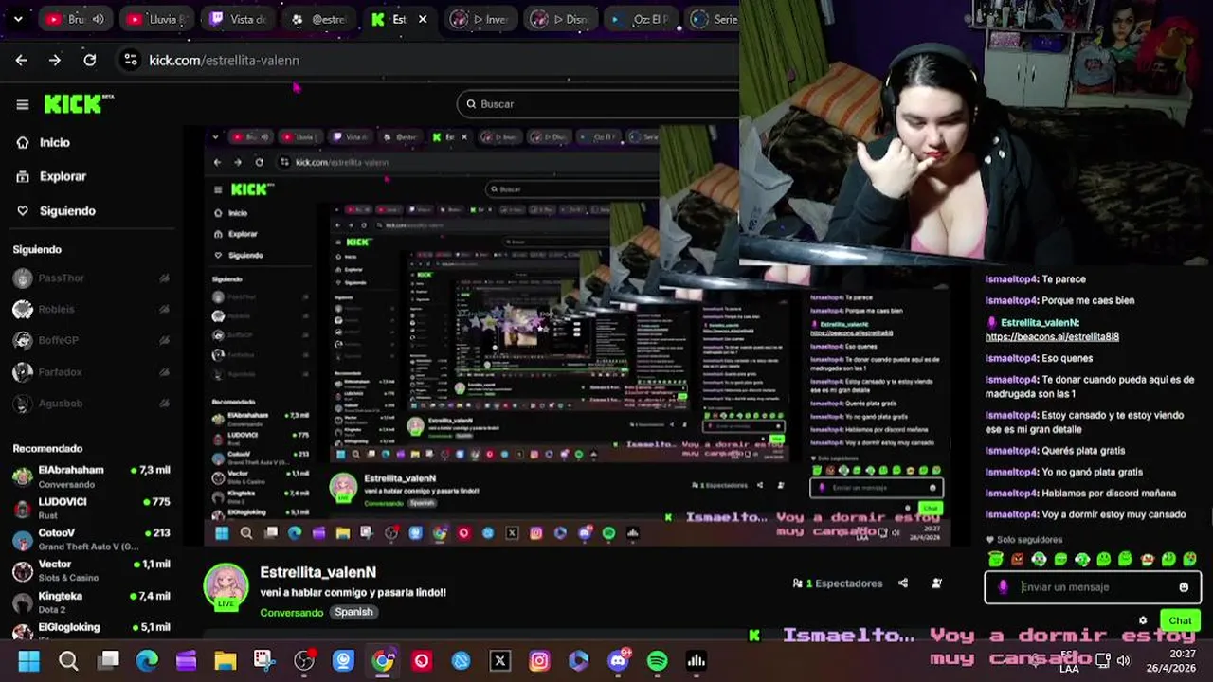Open followed channel BoffeGP
This screenshot has width=1213, height=682.
click(x=92, y=340)
